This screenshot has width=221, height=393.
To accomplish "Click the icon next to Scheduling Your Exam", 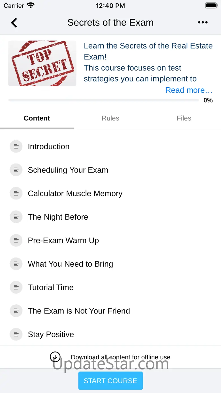I will pos(16,170).
